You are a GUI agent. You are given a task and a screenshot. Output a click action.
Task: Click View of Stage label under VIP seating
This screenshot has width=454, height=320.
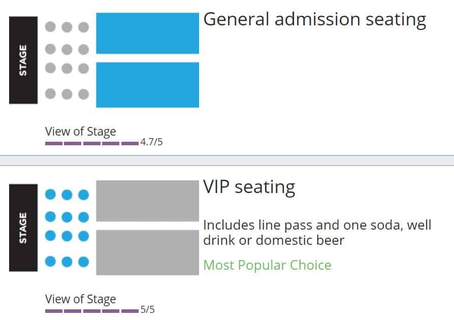pyautogui.click(x=81, y=299)
